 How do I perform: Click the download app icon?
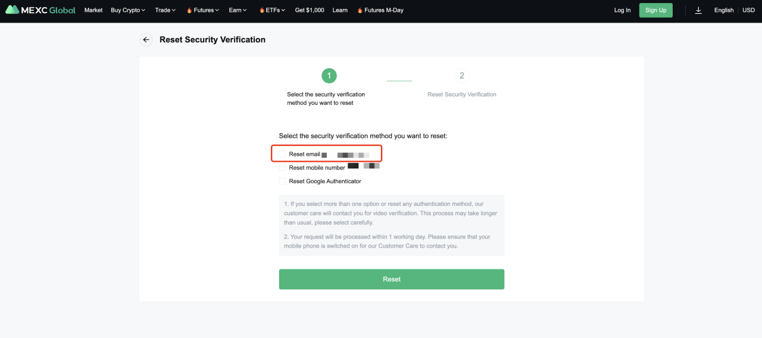coord(698,10)
